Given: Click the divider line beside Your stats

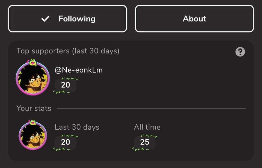Looking at the screenshot, I should [151, 109].
